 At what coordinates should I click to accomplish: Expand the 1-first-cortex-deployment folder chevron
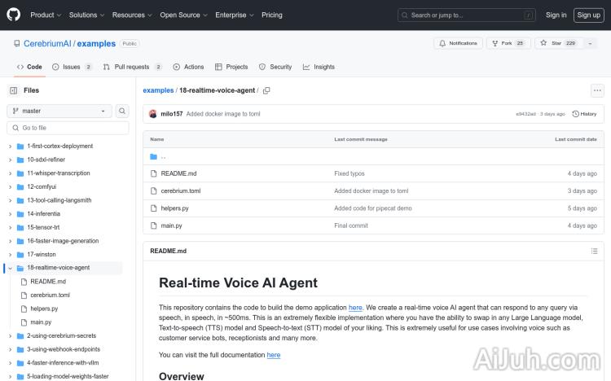tap(10, 146)
